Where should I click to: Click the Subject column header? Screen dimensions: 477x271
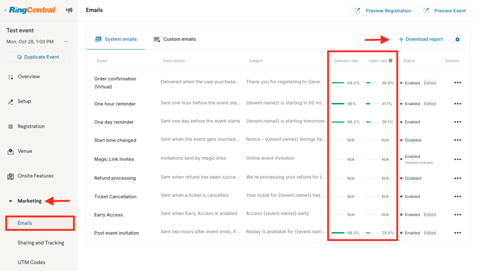[x=256, y=61]
